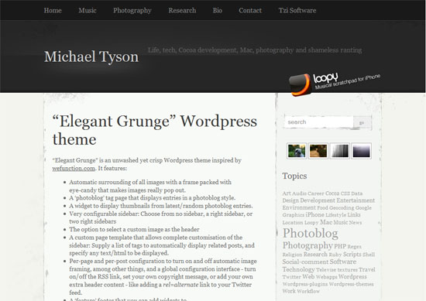Open the white streaks thumbnail
The height and width of the screenshot is (301, 426).
[x=339, y=151]
